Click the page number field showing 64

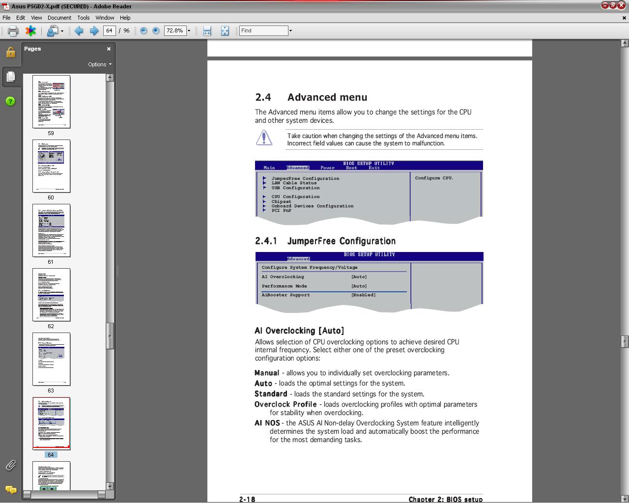click(x=109, y=30)
